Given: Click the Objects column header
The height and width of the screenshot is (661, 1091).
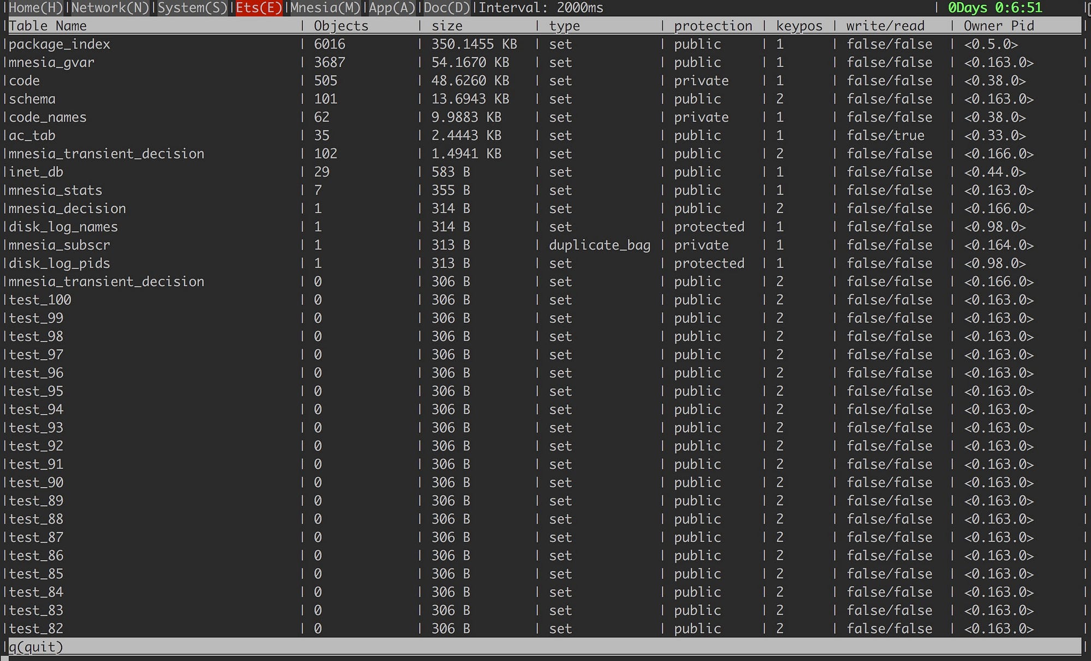Looking at the screenshot, I should (341, 26).
